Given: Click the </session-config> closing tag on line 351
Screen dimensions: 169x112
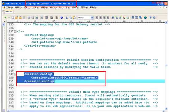Looking at the screenshot, I should [x=39, y=81].
